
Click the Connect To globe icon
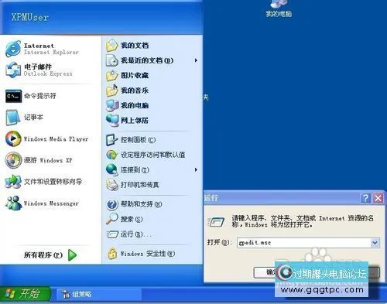(111, 169)
